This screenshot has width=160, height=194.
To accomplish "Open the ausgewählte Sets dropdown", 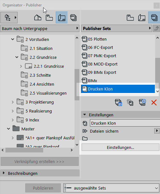I will pos(111,188).
